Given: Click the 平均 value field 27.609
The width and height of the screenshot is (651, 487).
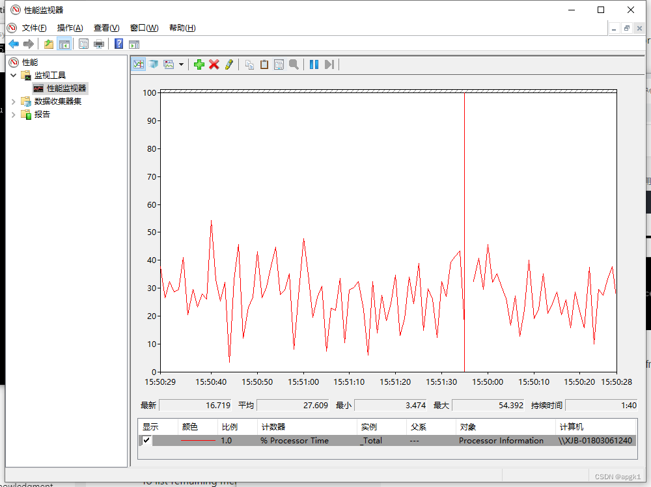Looking at the screenshot, I should point(293,405).
